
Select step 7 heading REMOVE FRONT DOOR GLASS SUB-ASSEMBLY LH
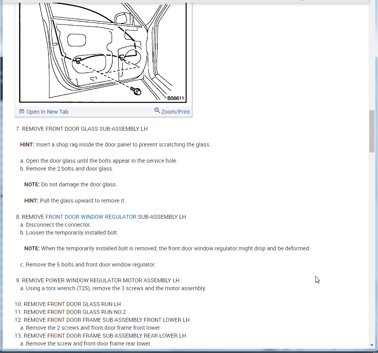point(82,129)
